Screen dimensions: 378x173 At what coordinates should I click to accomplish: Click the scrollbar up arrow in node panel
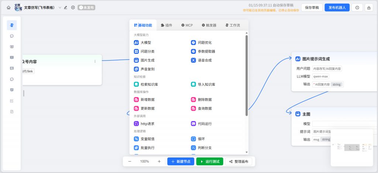[246, 33]
